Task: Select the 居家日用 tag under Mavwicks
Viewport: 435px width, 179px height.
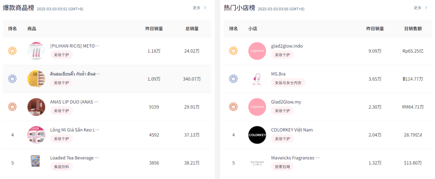Action: (282, 167)
